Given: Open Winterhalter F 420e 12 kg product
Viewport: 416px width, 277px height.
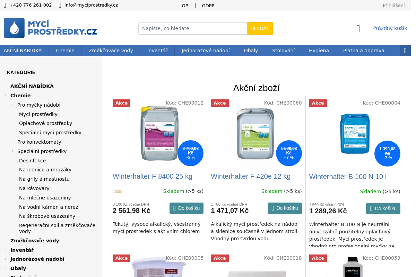Looking at the screenshot, I should pyautogui.click(x=251, y=176).
